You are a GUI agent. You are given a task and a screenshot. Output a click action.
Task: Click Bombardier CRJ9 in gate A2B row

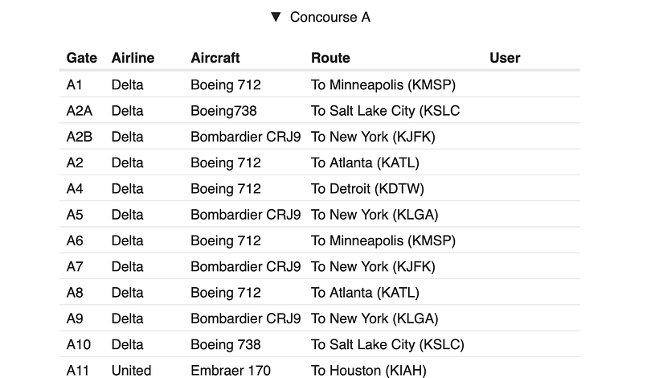click(x=245, y=137)
